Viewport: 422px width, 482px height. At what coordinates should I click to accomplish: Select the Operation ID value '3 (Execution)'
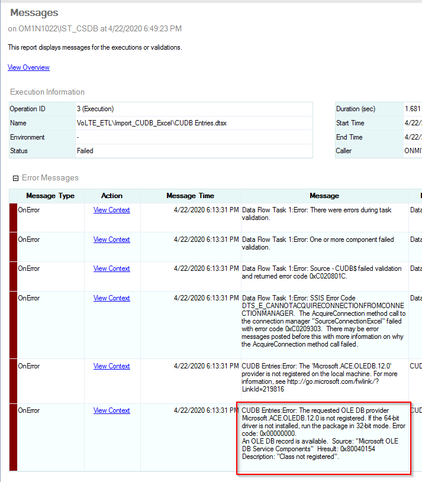coord(95,109)
